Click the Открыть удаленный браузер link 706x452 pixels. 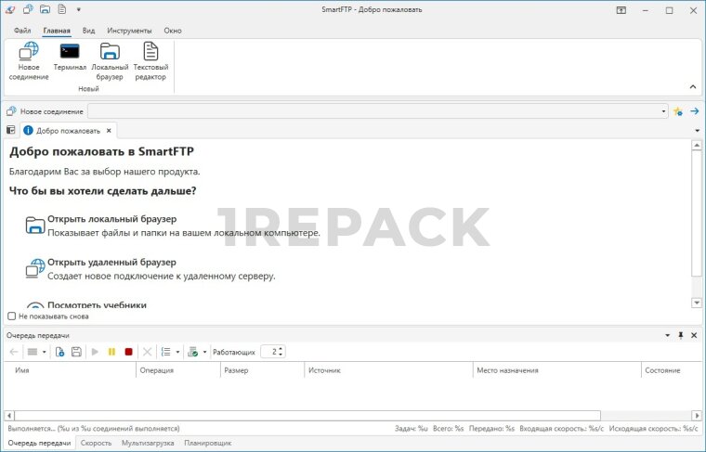pyautogui.click(x=111, y=263)
